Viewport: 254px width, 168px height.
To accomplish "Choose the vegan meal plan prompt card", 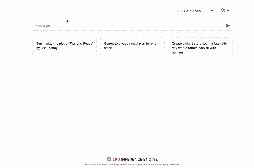I will [132, 46].
